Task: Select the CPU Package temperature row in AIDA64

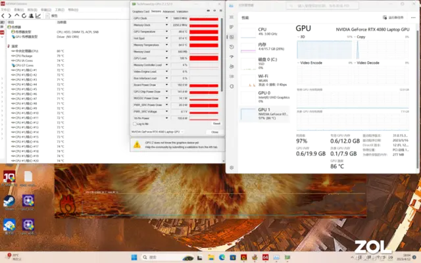Action: (37, 56)
